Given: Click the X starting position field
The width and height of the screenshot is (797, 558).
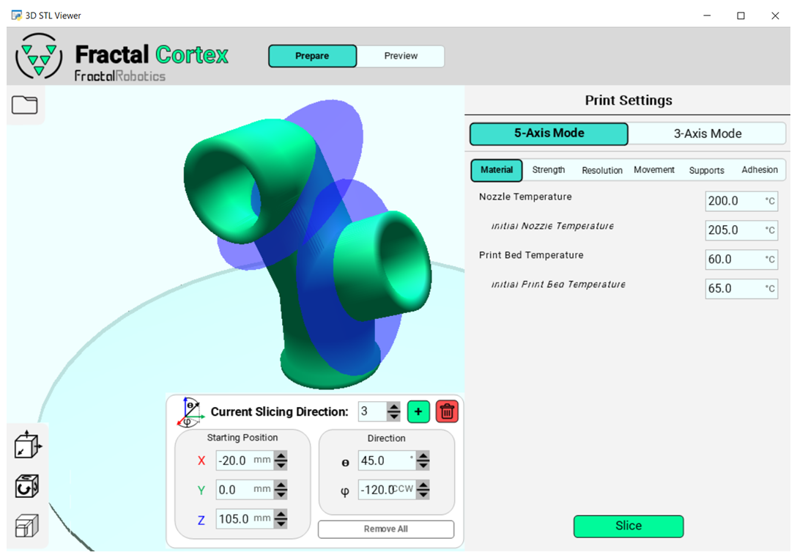Looking at the screenshot, I should click(x=245, y=460).
